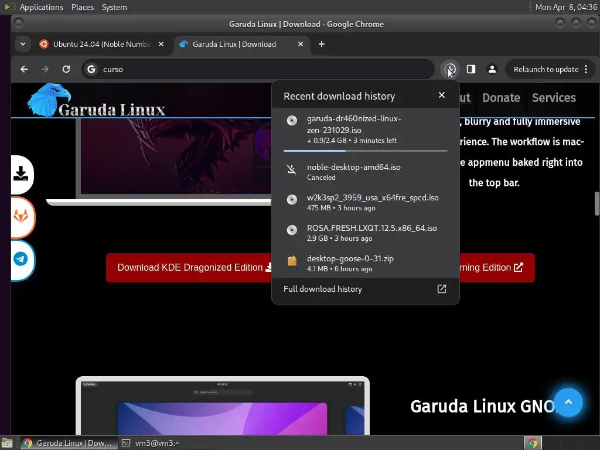Switch to Chrome window in taskbar
Screen dimensions: 600x450
point(69,443)
